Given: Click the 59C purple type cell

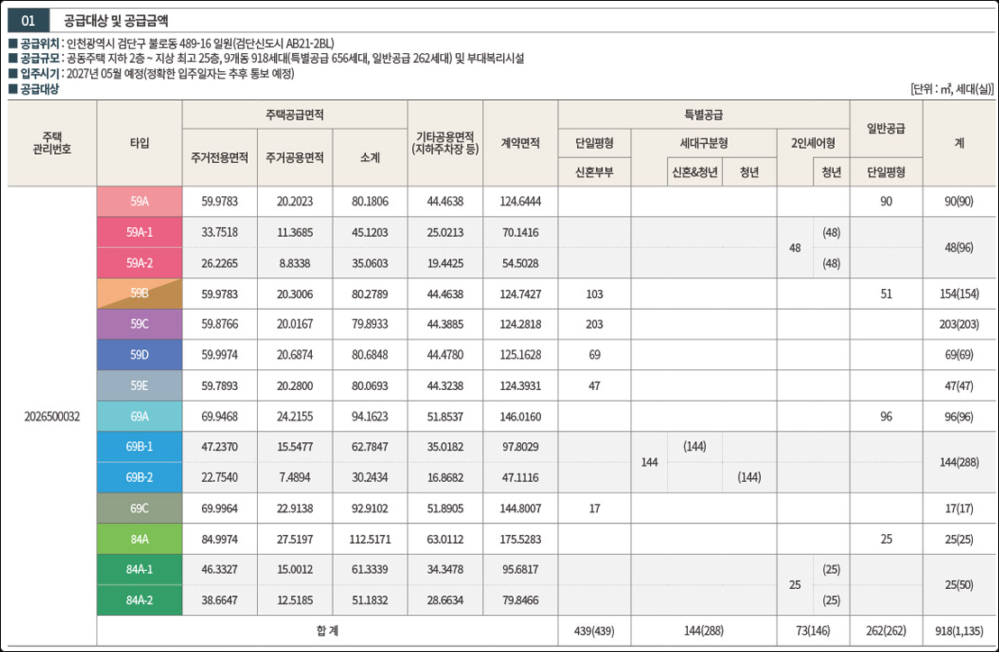Looking at the screenshot, I should [140, 324].
